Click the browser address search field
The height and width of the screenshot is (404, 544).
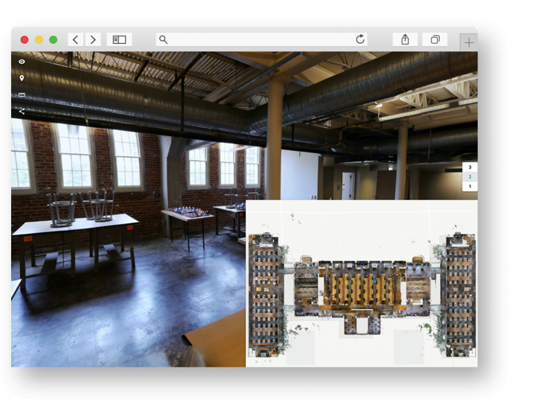point(261,39)
